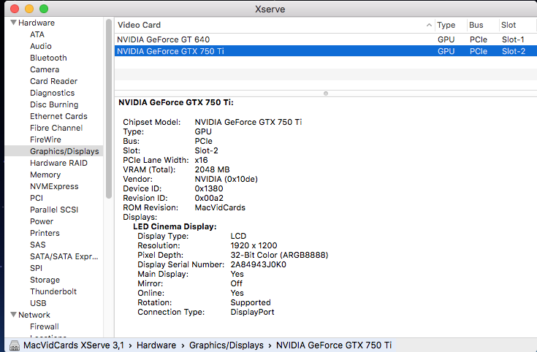Select Diagnostics in the sidebar

(x=52, y=93)
